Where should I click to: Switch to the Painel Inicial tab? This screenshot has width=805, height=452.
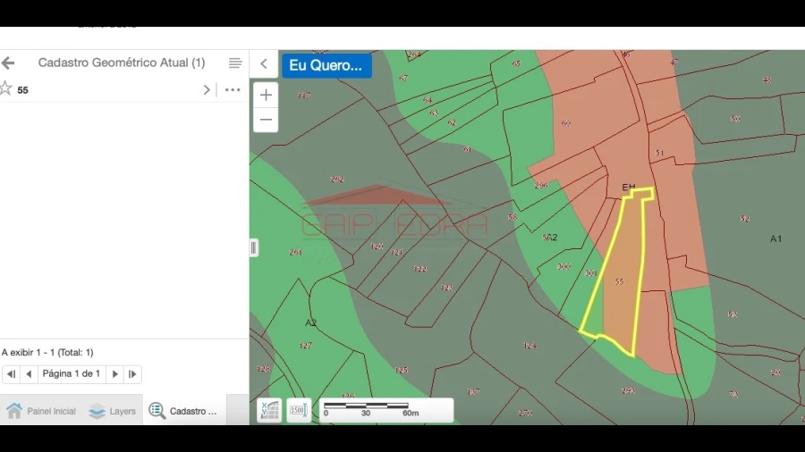(42, 411)
